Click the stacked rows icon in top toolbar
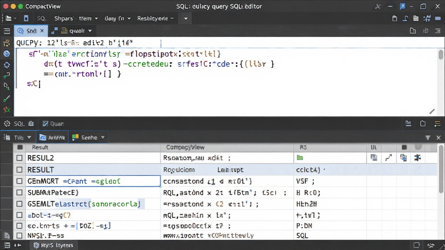The height and width of the screenshot is (250, 445). (x=416, y=18)
